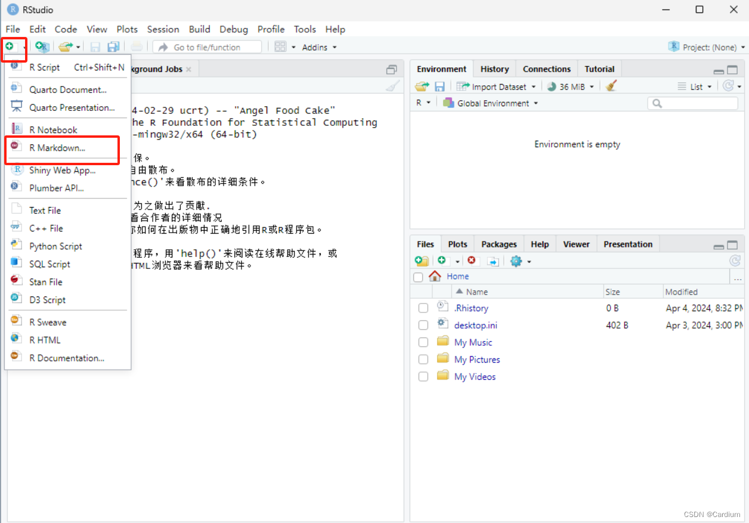Click the New Blank File plus icon in Files pane
Image resolution: width=749 pixels, height=523 pixels.
click(x=442, y=261)
